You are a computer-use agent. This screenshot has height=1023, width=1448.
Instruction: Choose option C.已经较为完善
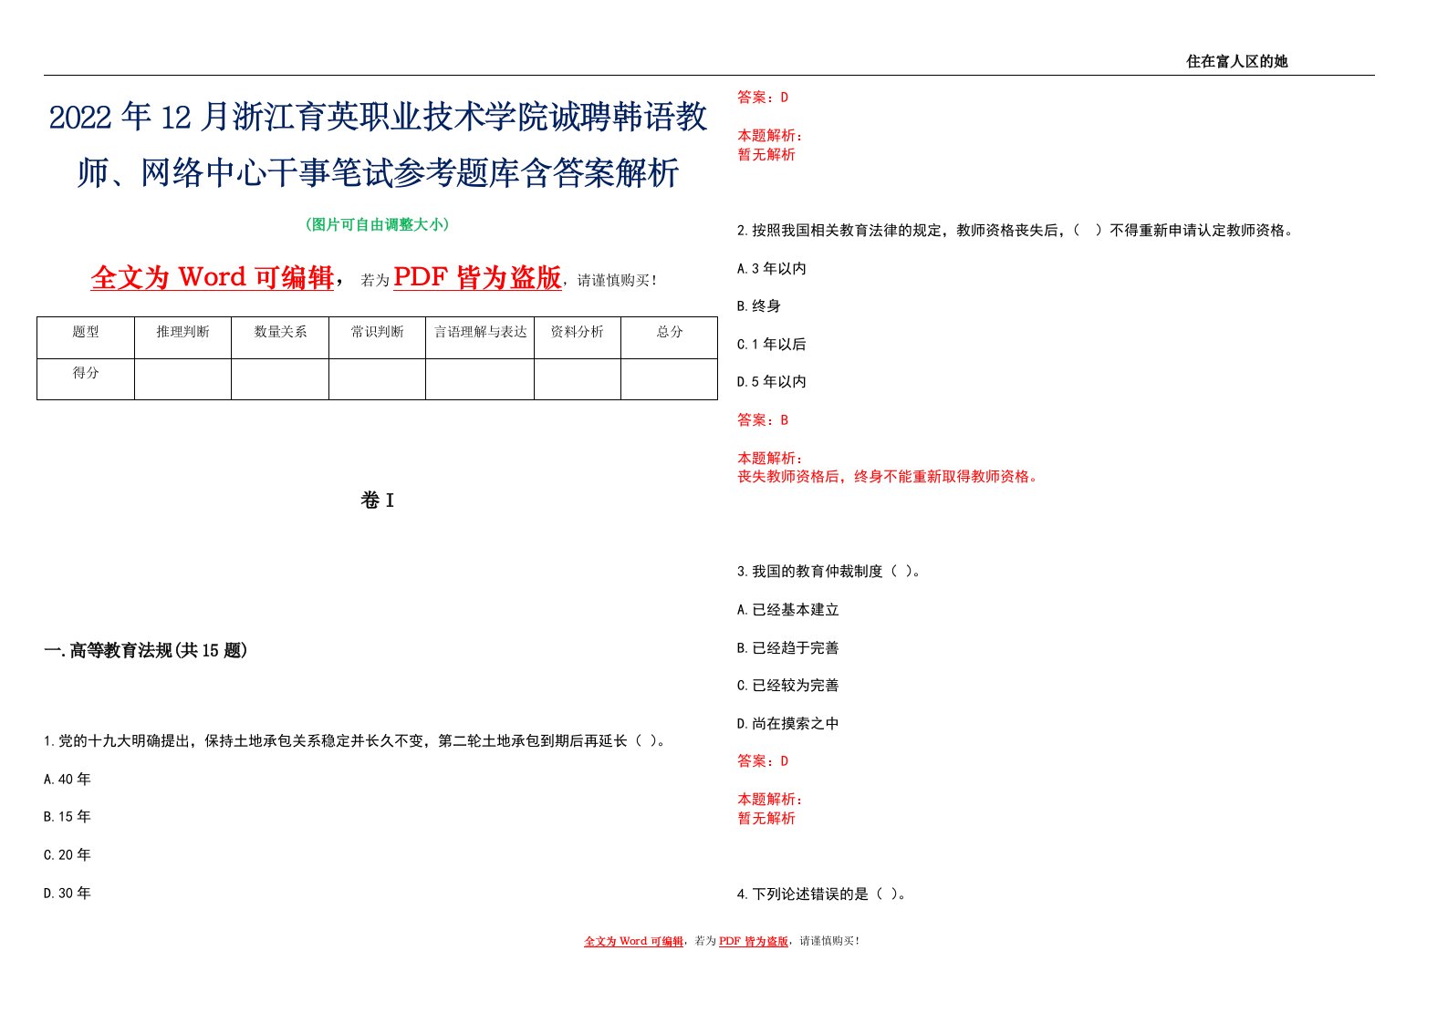pyautogui.click(x=788, y=686)
